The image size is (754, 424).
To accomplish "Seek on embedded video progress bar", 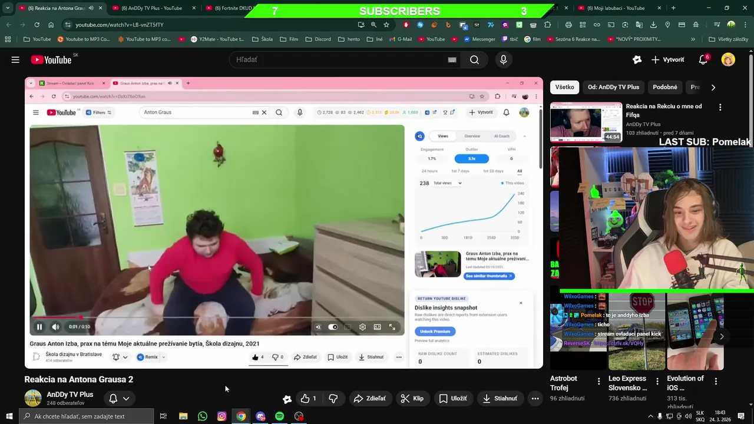I will click(217, 317).
